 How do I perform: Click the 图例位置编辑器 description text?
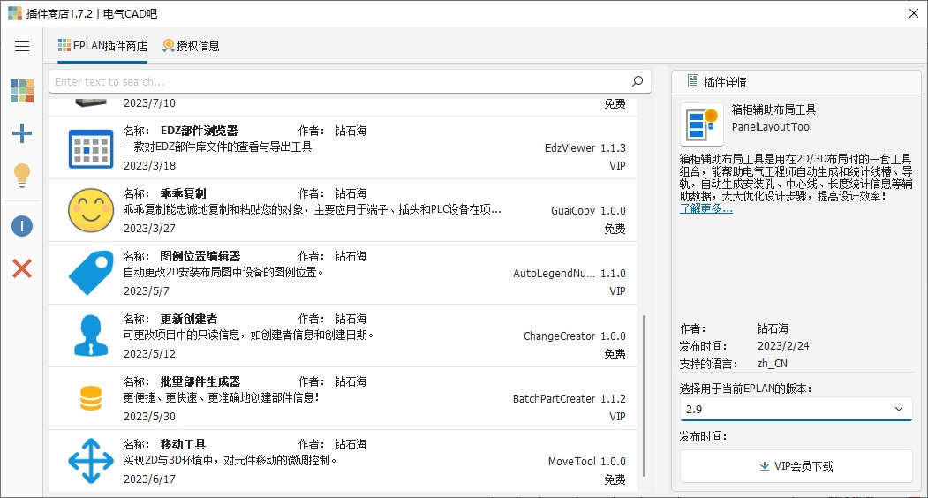(x=223, y=272)
